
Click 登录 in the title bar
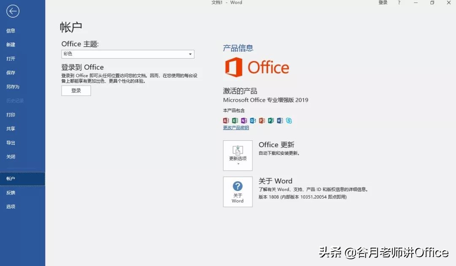383,3
